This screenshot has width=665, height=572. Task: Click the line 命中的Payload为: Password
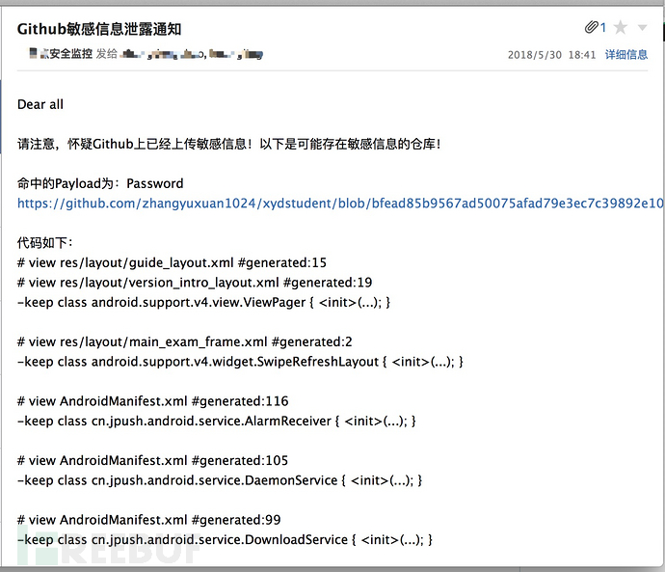pos(100,183)
